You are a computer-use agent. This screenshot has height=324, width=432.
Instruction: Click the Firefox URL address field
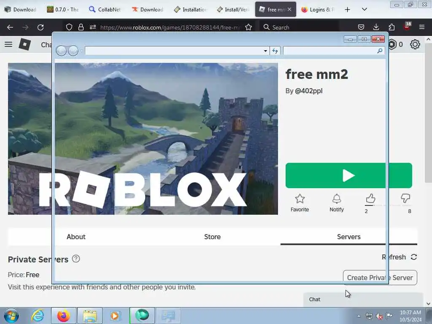click(x=171, y=27)
